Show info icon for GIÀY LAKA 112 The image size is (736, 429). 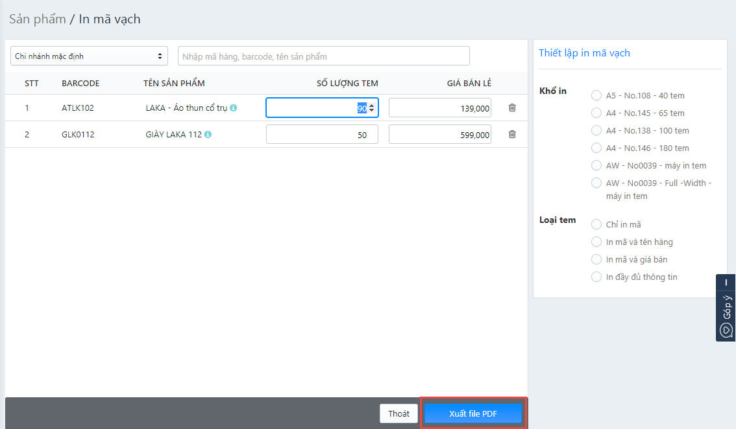pos(208,135)
